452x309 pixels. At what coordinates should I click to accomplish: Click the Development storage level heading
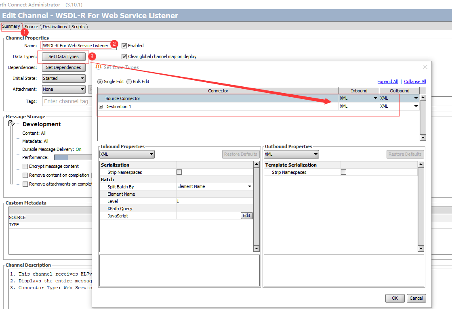tap(42, 124)
